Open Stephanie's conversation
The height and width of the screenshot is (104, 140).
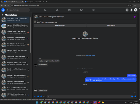pyautogui.click(x=15, y=64)
